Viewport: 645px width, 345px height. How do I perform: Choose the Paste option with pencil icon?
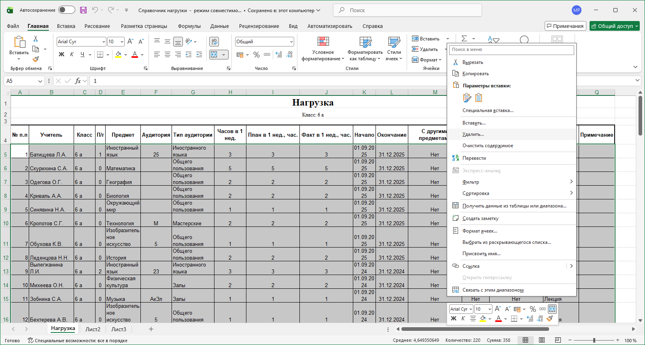pos(467,98)
